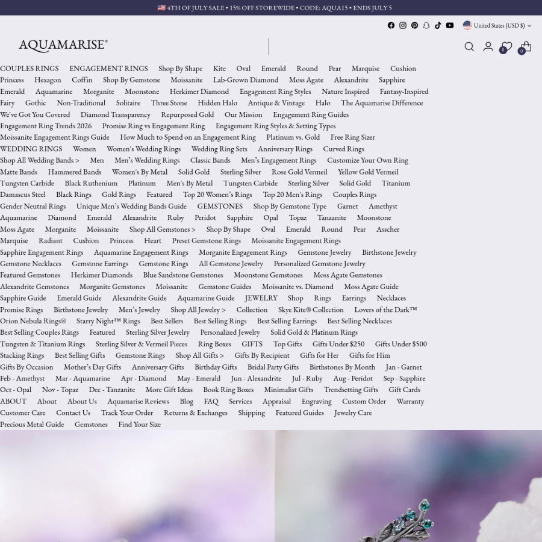The image size is (542, 542).
Task: Read Engagement Ring Trends 2026
Action: coord(46,126)
